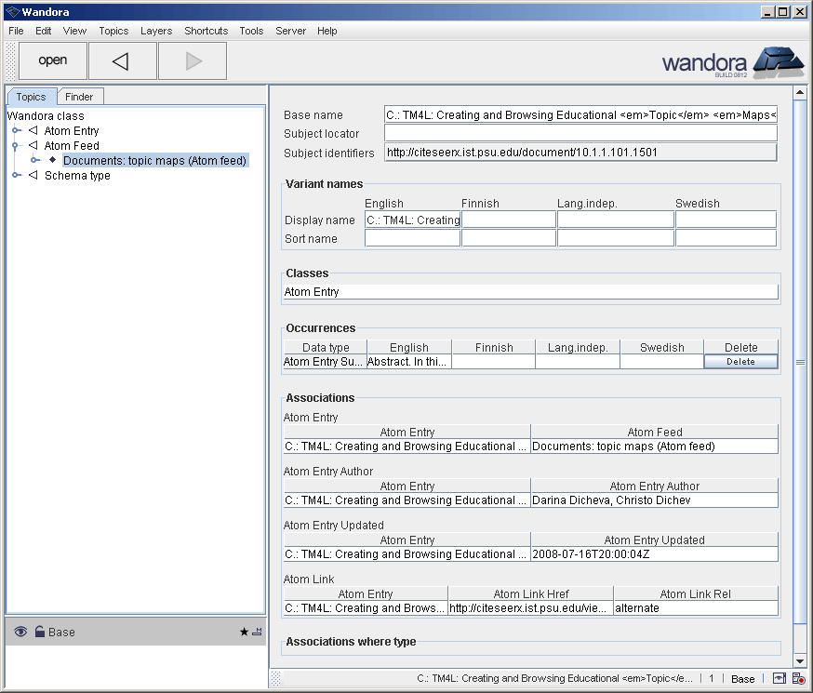Click the star icon on Base layer
813x693 pixels.
[245, 632]
